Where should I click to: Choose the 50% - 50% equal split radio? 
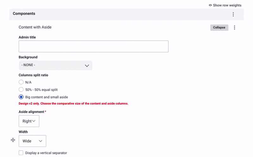click(x=21, y=90)
